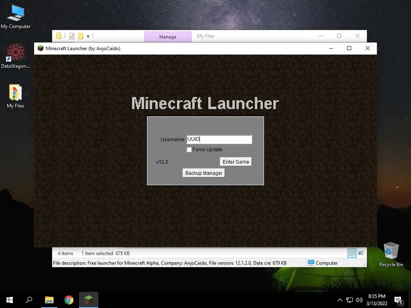This screenshot has width=411, height=308.
Task: Focus the Username input field
Action: [x=219, y=139]
